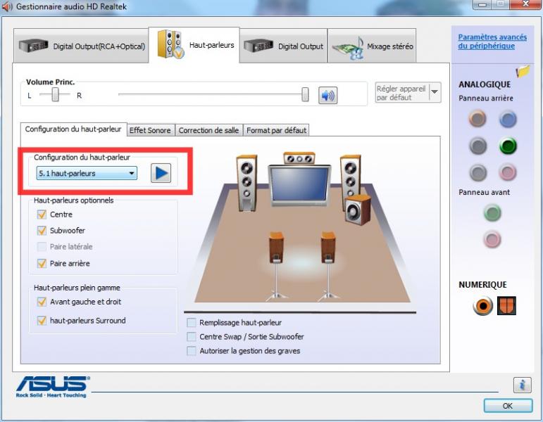Click the numeric coaxial output connector icon
This screenshot has height=422, width=543.
click(x=482, y=306)
